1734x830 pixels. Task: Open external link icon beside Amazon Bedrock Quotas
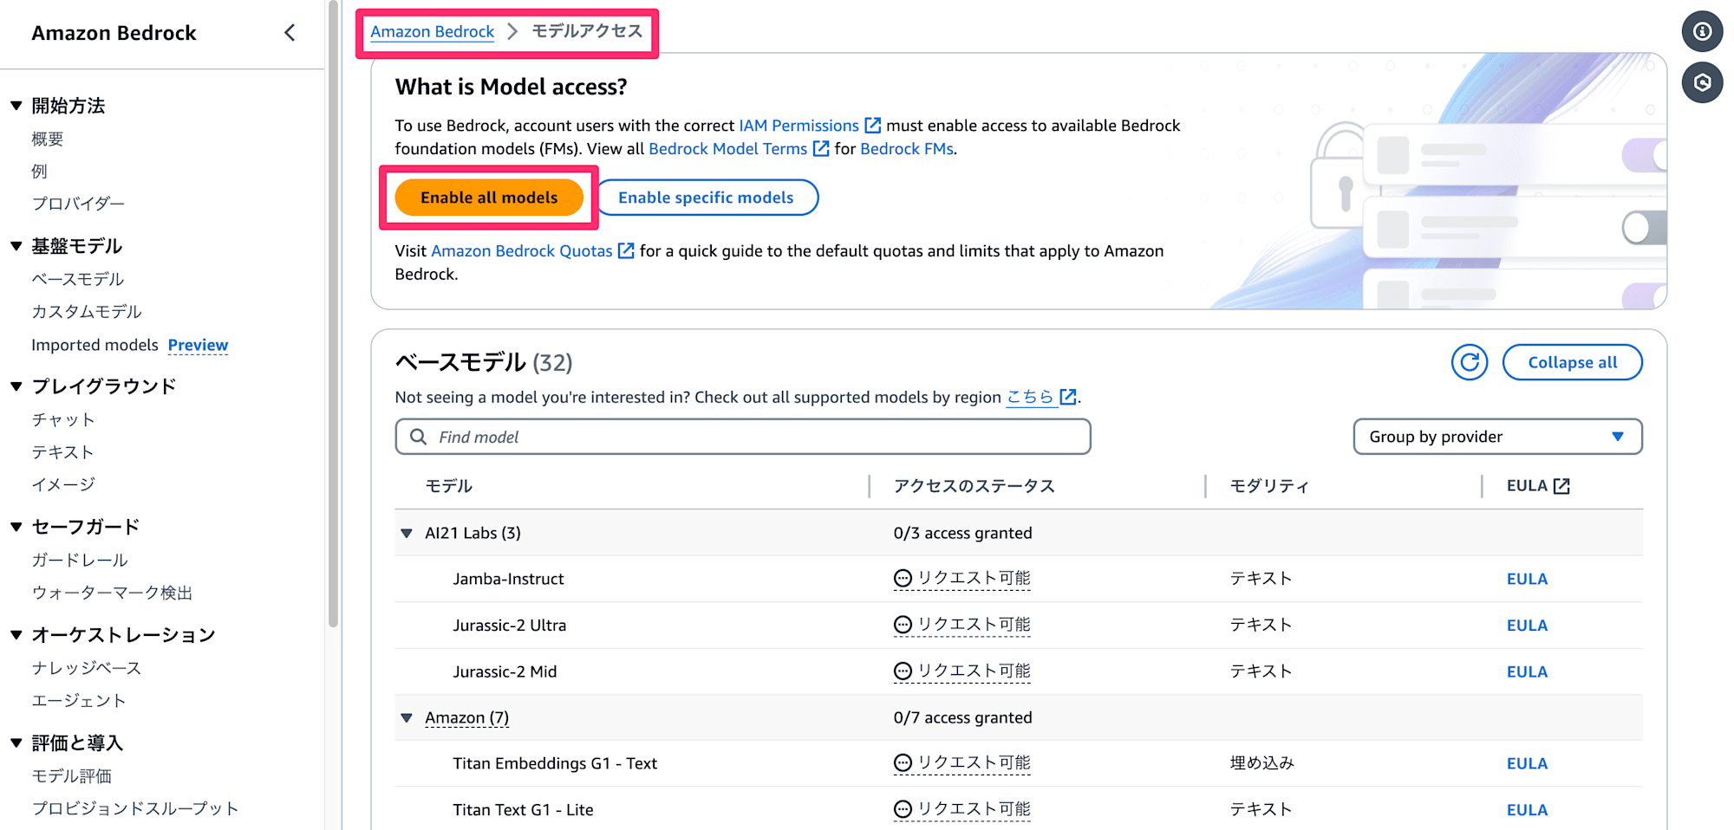626,251
